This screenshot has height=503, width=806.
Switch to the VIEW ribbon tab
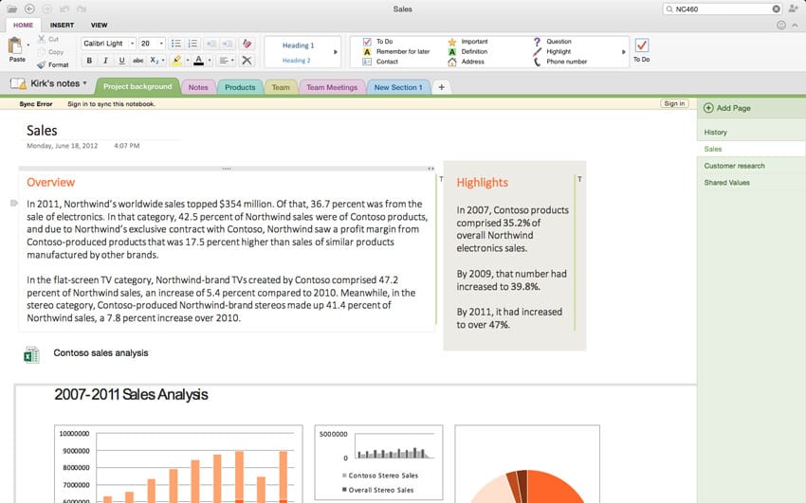point(100,25)
